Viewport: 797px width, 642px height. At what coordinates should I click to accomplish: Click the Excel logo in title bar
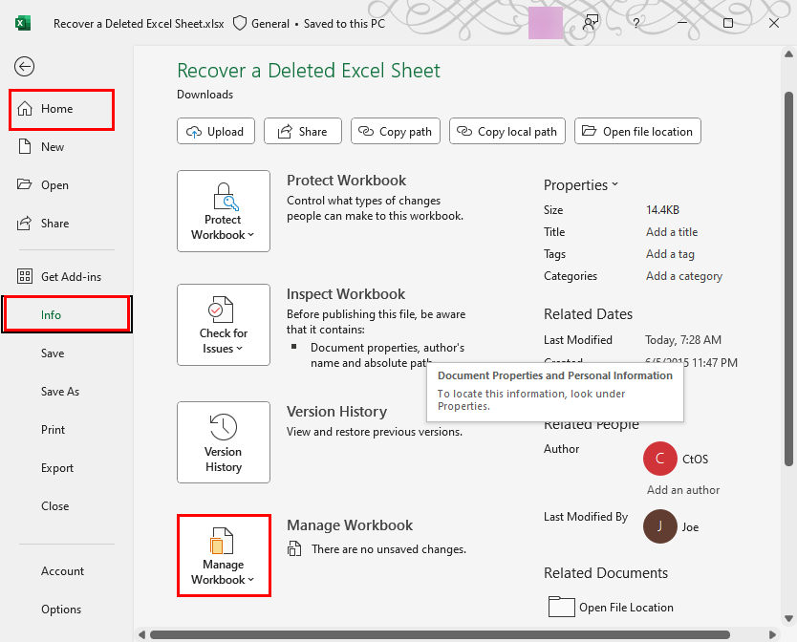pyautogui.click(x=23, y=23)
